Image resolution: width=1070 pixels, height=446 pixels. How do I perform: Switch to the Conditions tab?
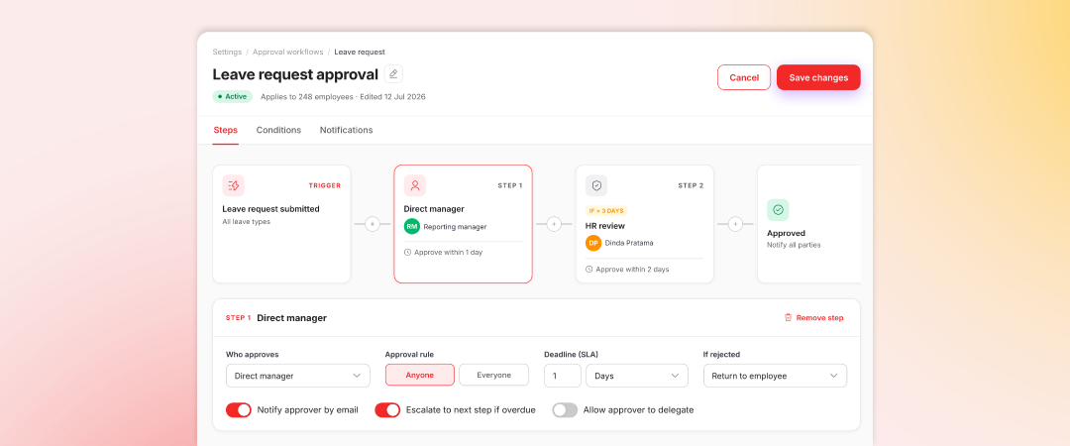278,130
